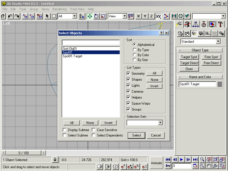Select the Geometry create category icon
Viewport: 228px width, 171px height.
coord(180,34)
